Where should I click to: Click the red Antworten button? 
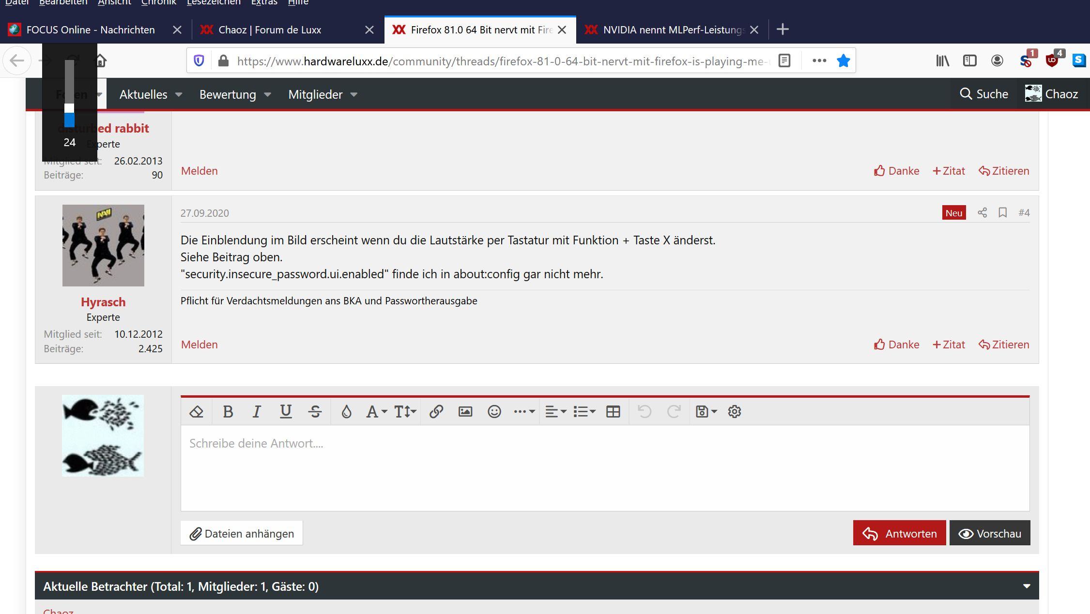coord(899,533)
